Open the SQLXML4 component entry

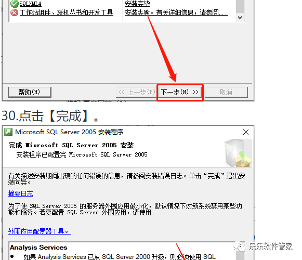pyautogui.click(x=31, y=4)
